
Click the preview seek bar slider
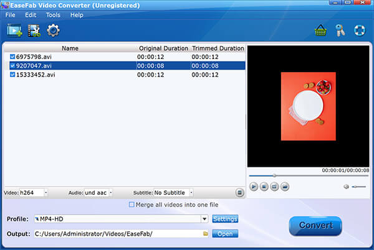(x=274, y=175)
